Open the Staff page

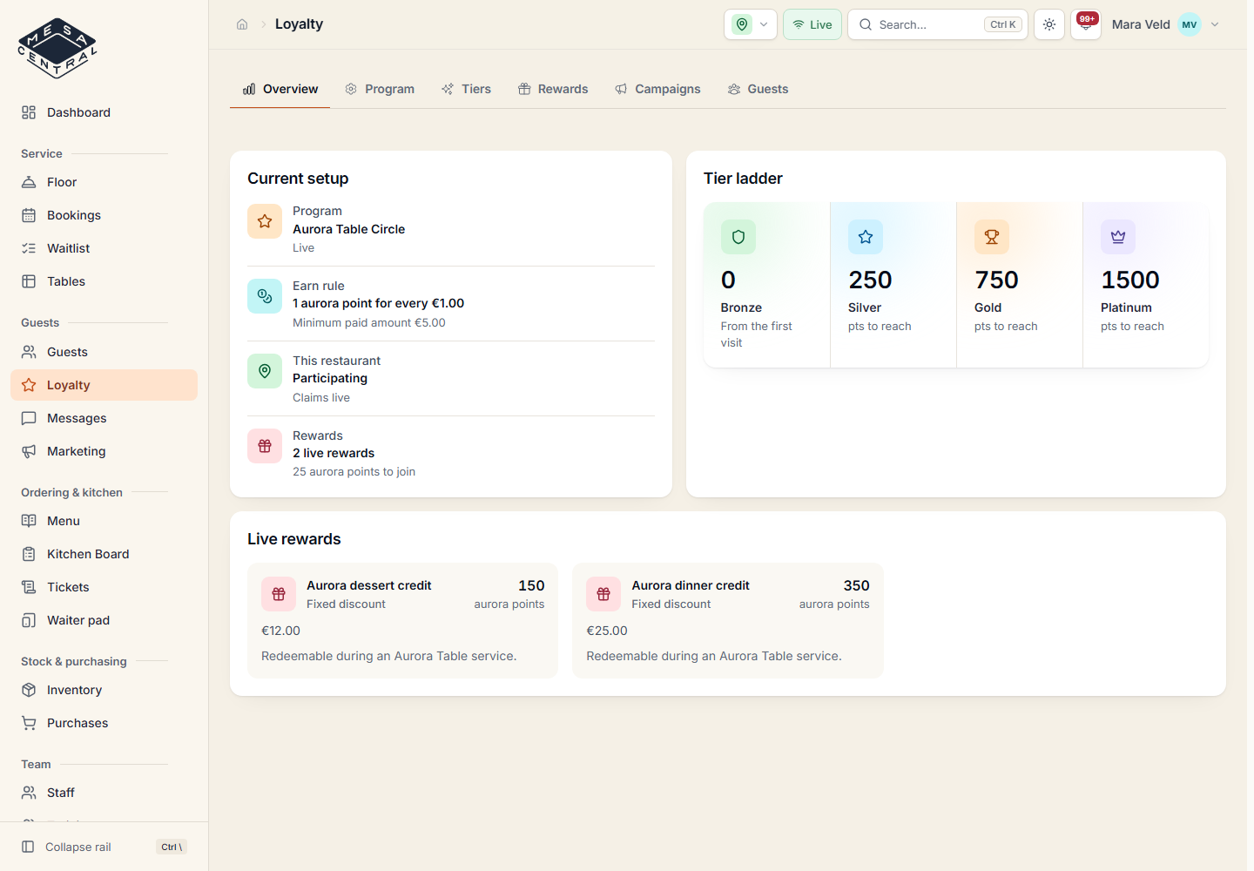click(x=104, y=793)
